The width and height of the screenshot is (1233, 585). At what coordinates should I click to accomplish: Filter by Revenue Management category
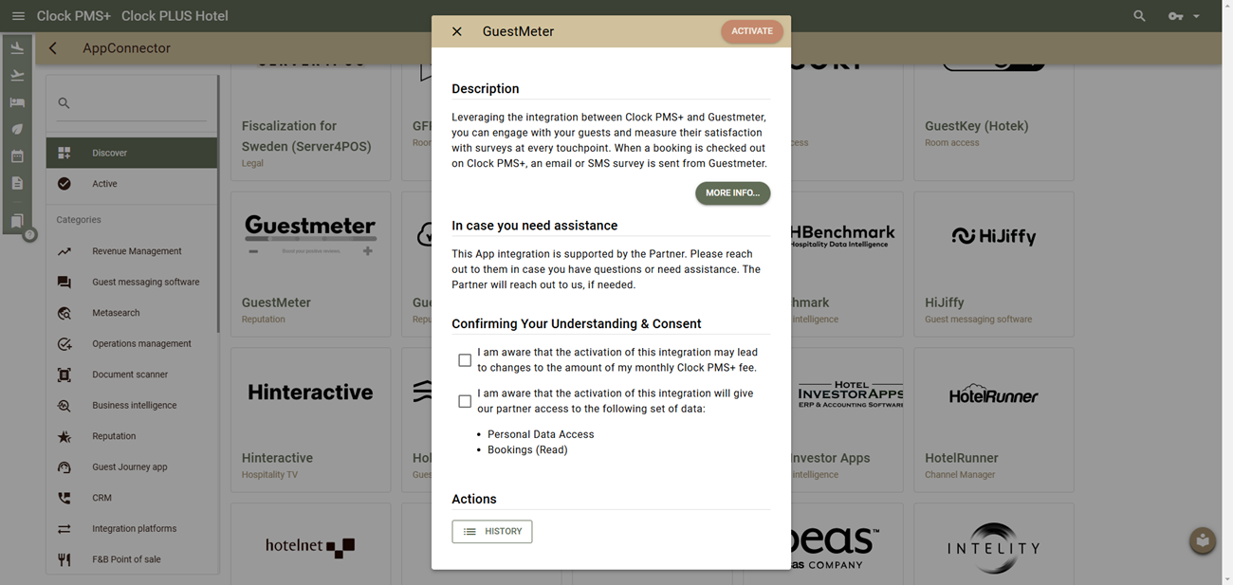(132, 251)
